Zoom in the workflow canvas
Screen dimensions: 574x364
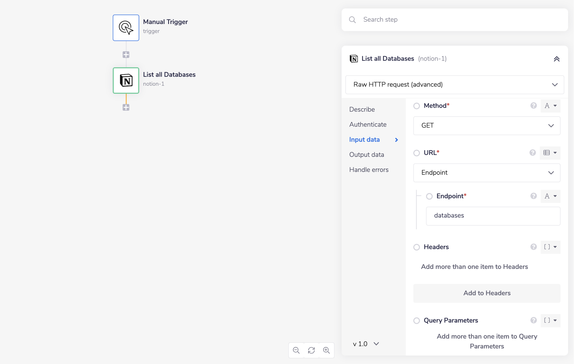click(326, 350)
